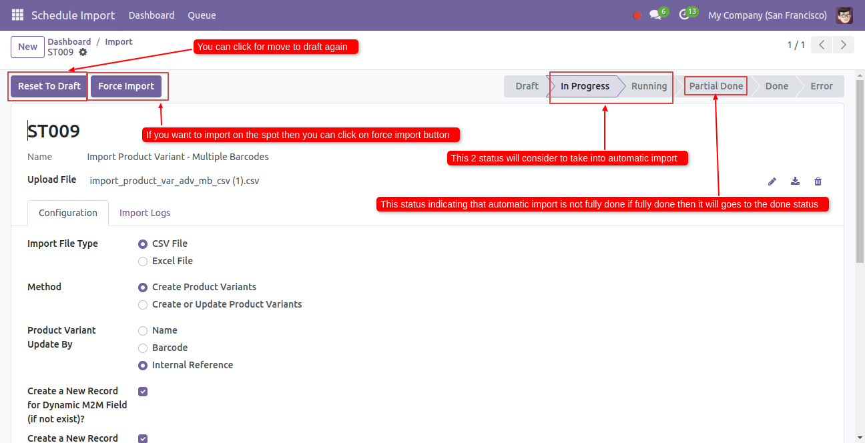
Task: Open the apps grid menu icon
Action: pyautogui.click(x=17, y=15)
